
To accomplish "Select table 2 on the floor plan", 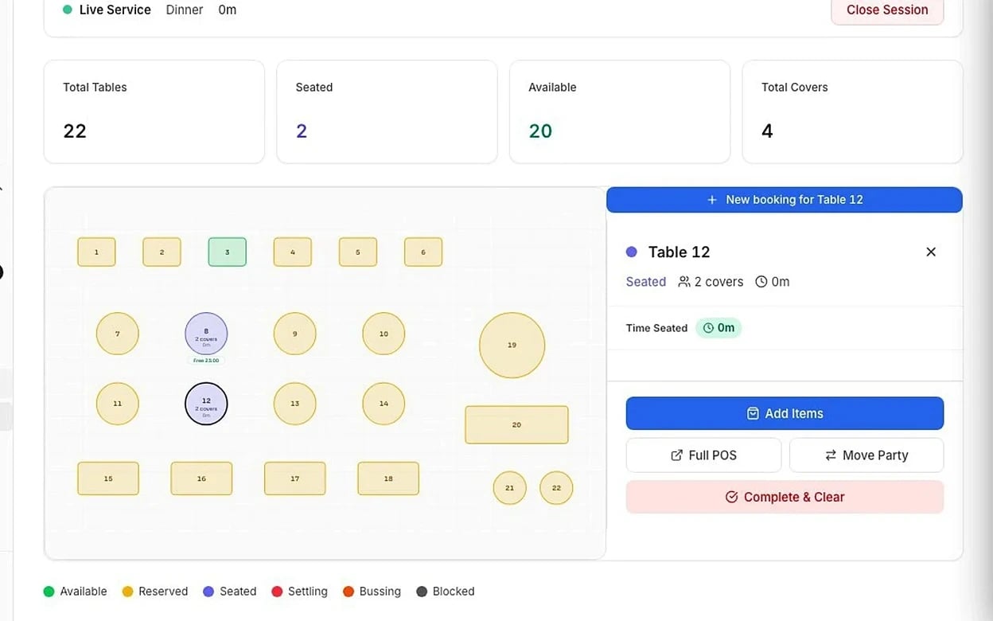I will coord(162,252).
